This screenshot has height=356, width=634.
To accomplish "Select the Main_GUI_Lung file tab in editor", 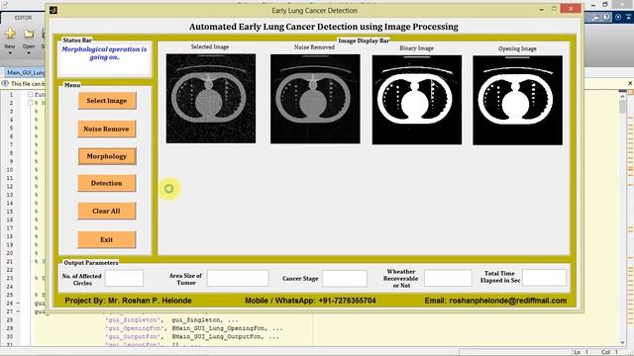I will 26,72.
